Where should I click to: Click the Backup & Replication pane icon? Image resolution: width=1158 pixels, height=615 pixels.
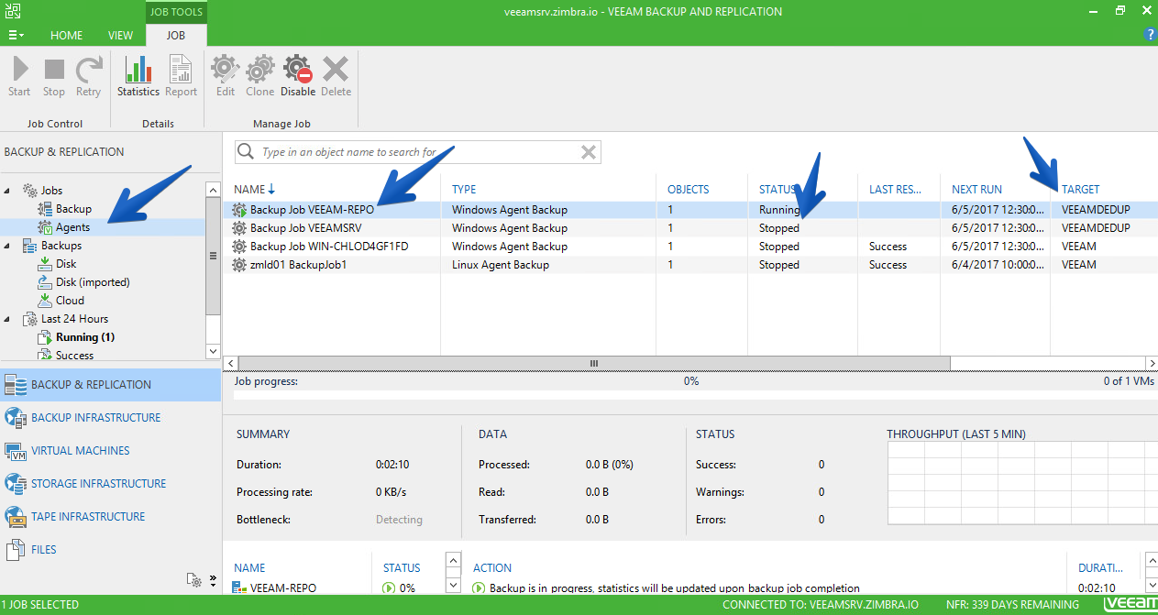coord(16,385)
